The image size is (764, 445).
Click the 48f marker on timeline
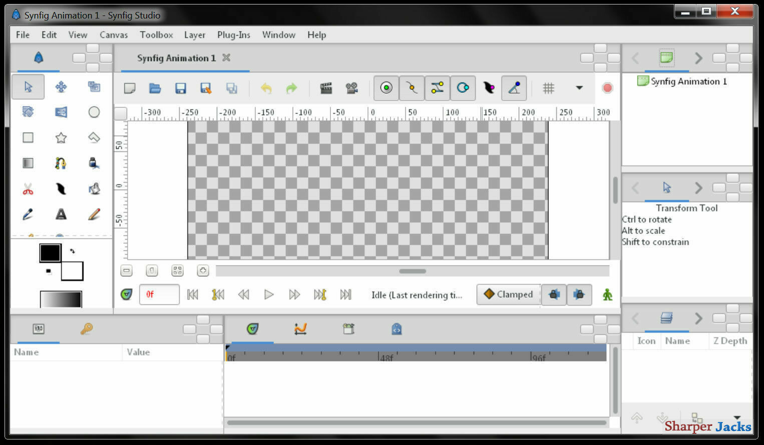tap(386, 358)
